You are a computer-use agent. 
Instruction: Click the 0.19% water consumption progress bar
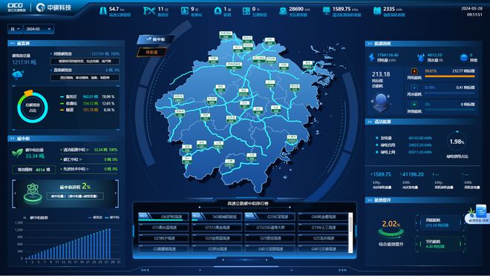450,93
